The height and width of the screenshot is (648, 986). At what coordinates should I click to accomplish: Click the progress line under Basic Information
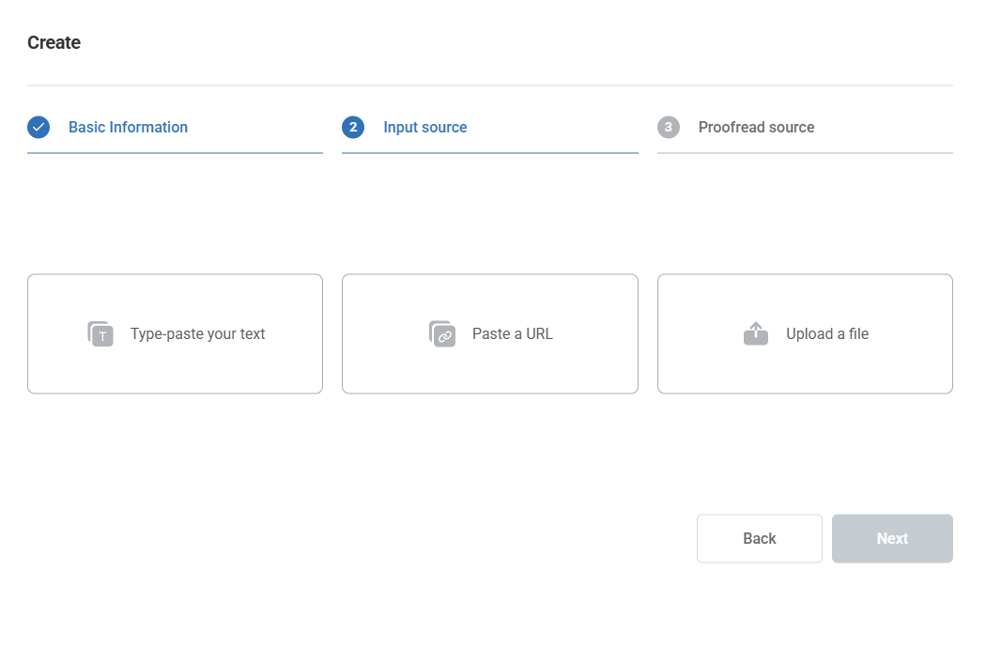175,152
